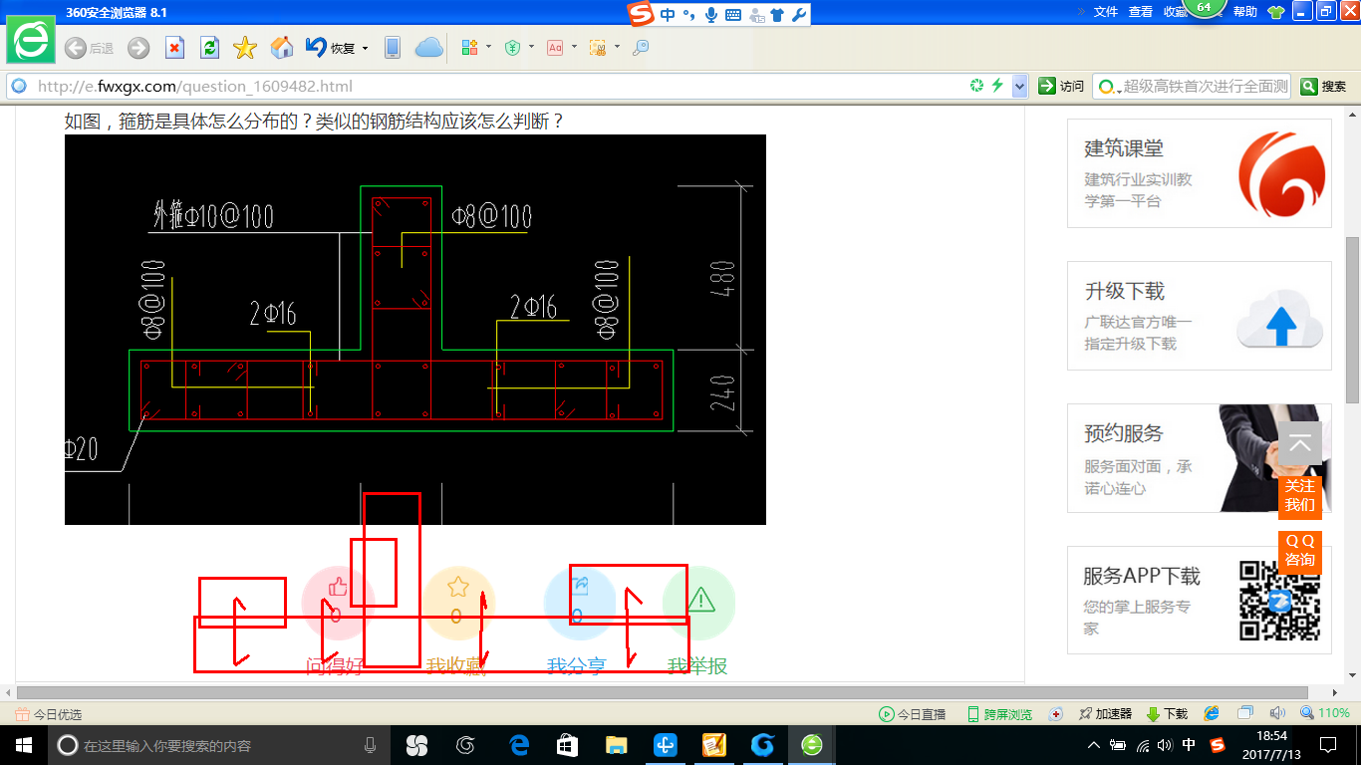Click the 加速器 rocket icon

(1105, 714)
